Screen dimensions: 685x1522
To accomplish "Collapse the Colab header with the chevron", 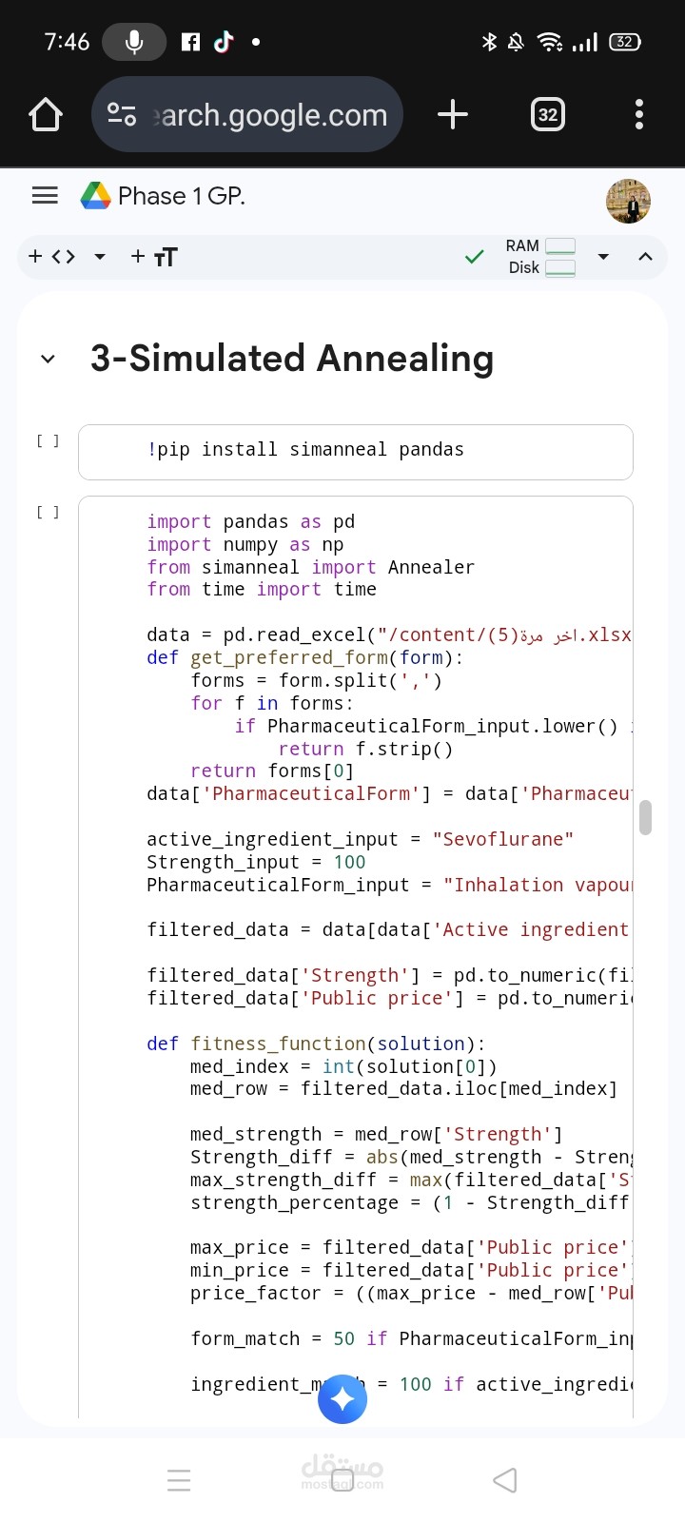I will point(645,257).
